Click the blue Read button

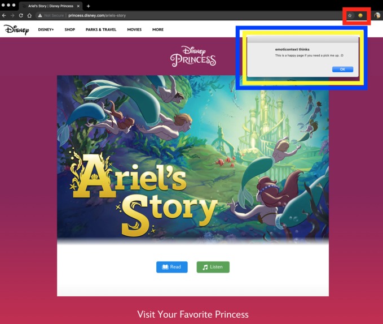click(172, 267)
